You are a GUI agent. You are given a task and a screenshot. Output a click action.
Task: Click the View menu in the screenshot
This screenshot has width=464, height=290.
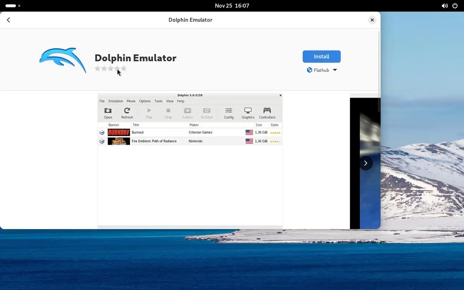pyautogui.click(x=170, y=101)
